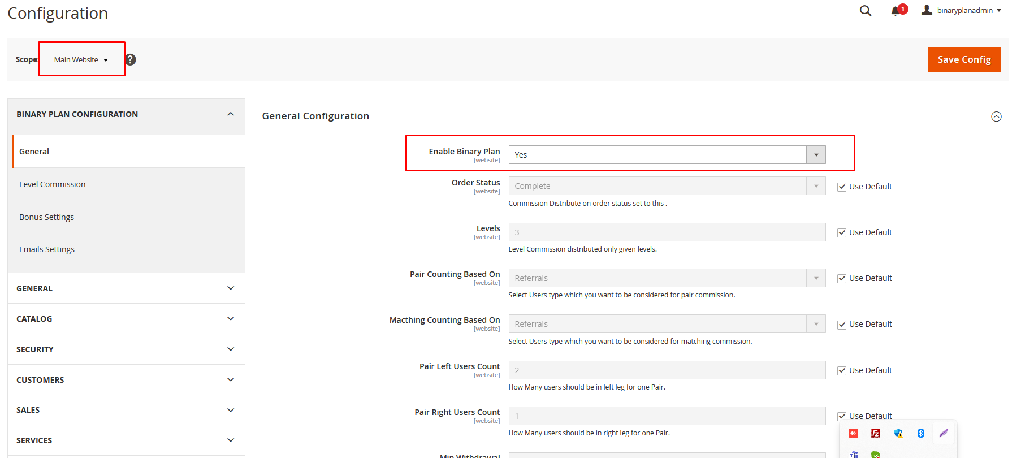The height and width of the screenshot is (458, 1021).
Task: Click the Bluetooth tray icon
Action: (x=920, y=433)
